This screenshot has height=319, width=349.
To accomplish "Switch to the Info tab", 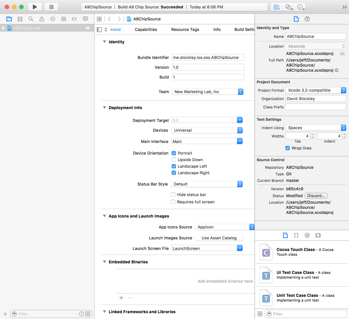I will point(217,30).
